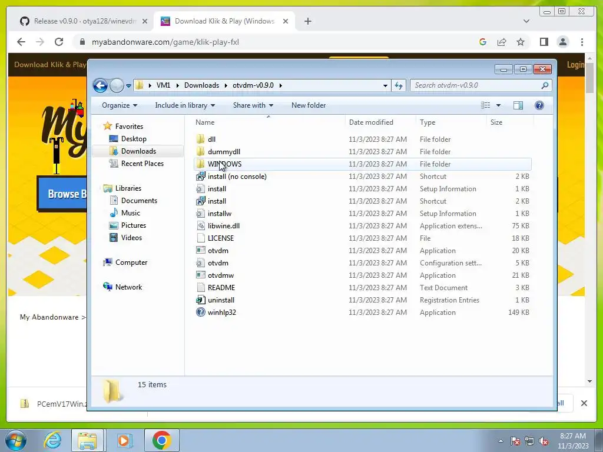Select Downloads in the address breadcrumb

pos(201,85)
